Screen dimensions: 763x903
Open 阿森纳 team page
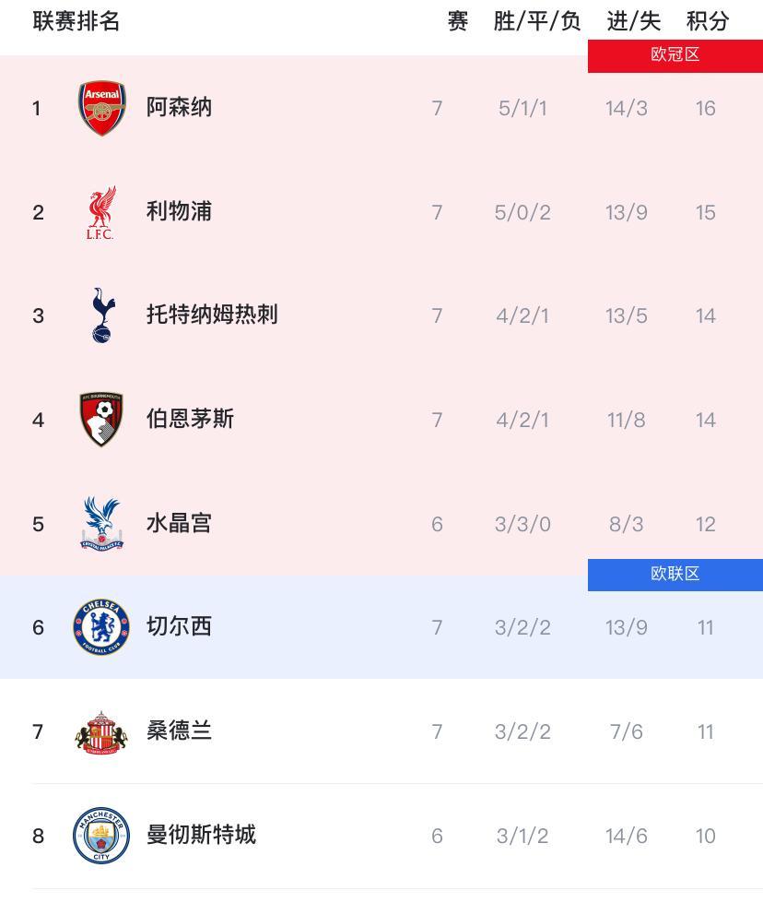[180, 107]
